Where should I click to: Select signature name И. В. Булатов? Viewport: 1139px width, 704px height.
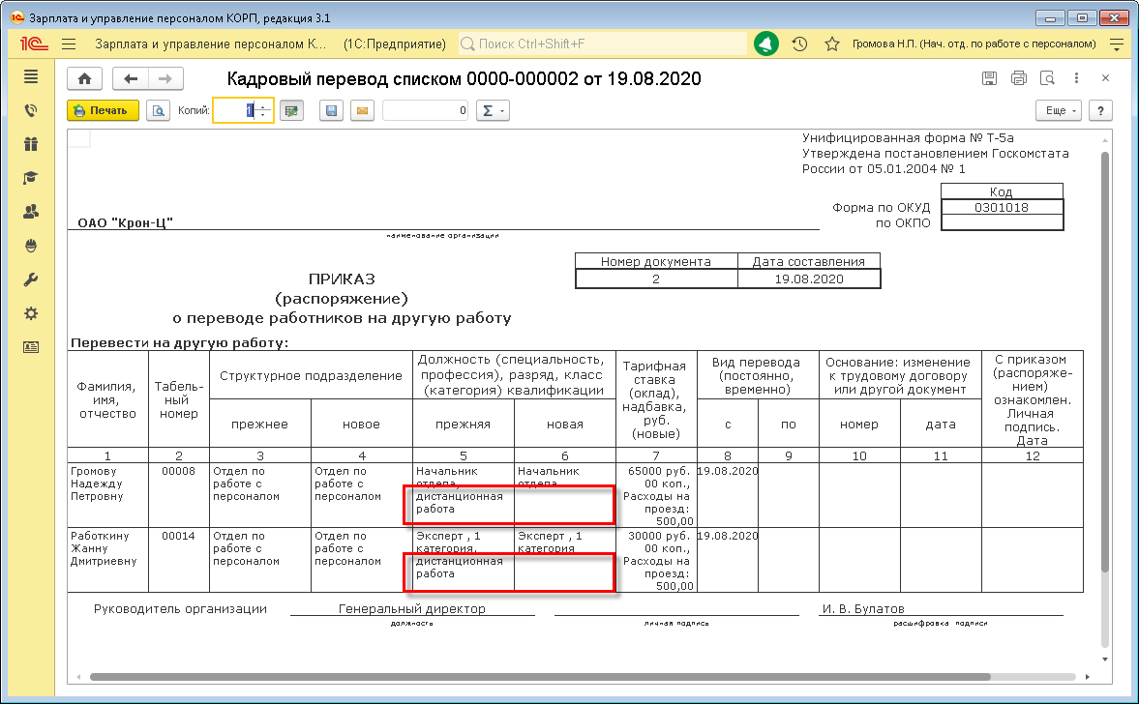pos(863,609)
